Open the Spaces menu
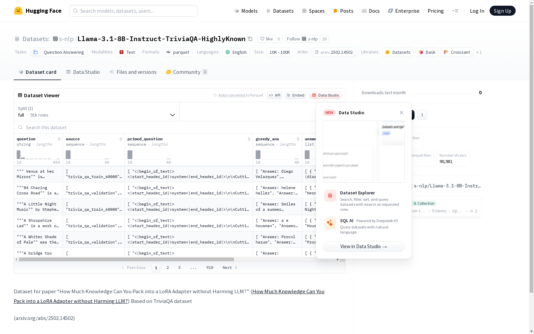 click(313, 11)
